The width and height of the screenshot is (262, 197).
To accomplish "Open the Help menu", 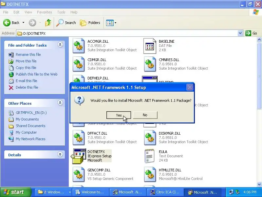I will click(74, 12).
